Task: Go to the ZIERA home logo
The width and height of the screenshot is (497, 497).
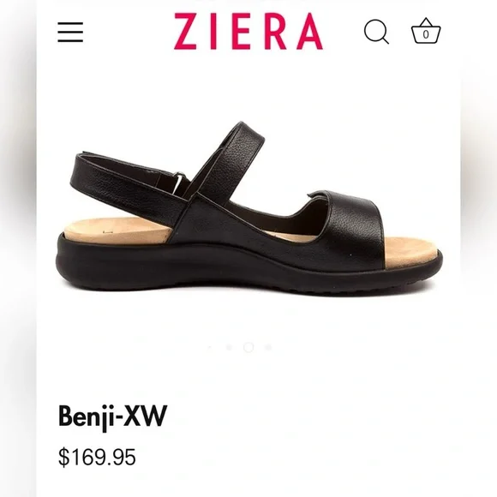Action: 248,32
